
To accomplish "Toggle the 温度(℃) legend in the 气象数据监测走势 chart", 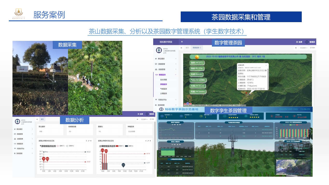I will pos(61,146).
